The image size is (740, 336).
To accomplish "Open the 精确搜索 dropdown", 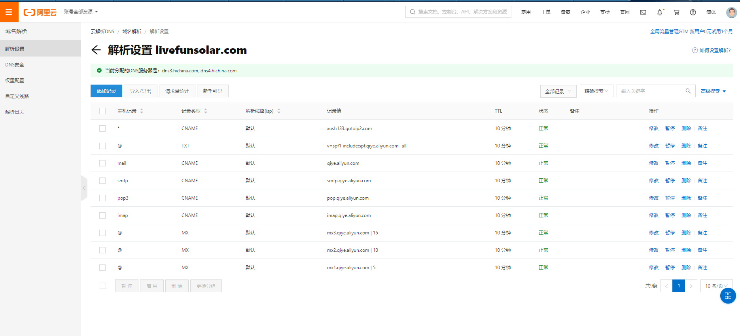I will (596, 91).
